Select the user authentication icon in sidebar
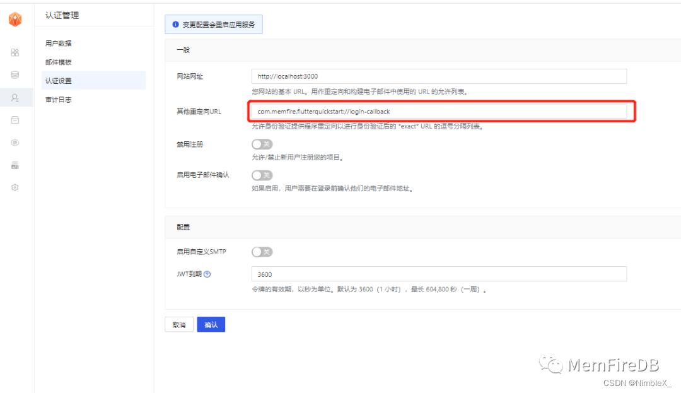 click(15, 98)
